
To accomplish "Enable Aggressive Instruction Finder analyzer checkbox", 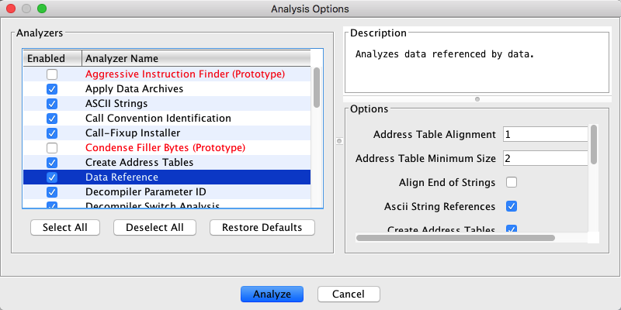I will point(52,75).
